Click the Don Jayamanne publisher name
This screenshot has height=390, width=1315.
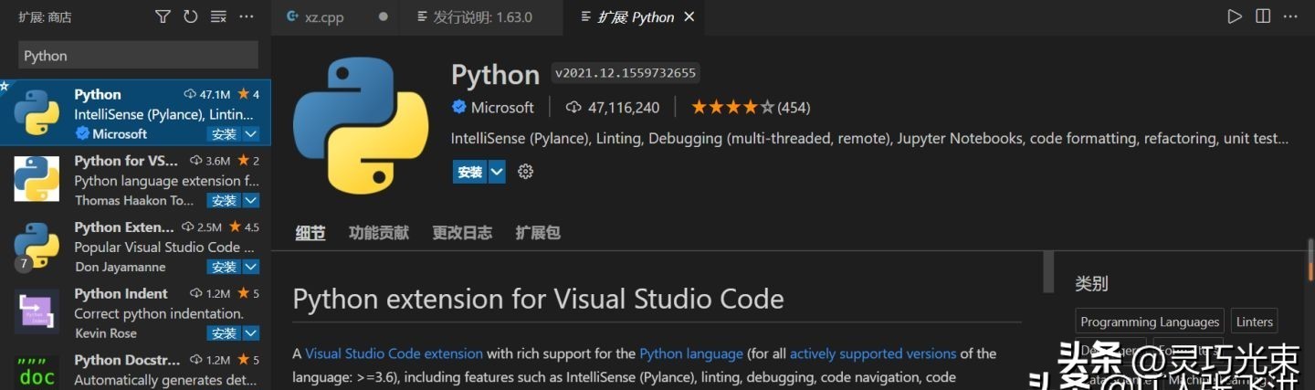[x=120, y=268]
